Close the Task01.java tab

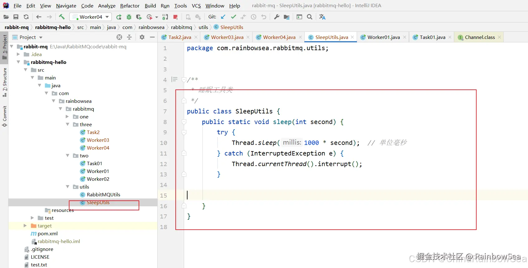point(450,37)
